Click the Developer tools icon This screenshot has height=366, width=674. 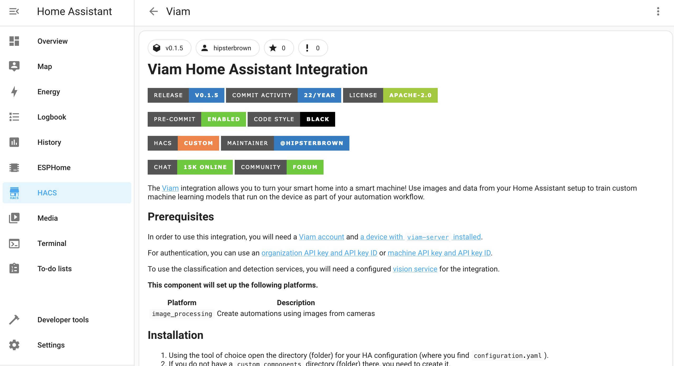pyautogui.click(x=15, y=320)
